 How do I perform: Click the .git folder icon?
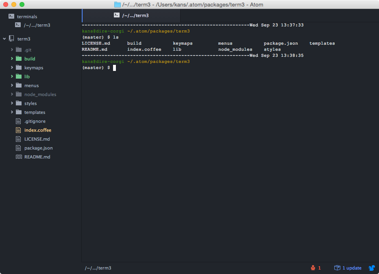pyautogui.click(x=19, y=49)
